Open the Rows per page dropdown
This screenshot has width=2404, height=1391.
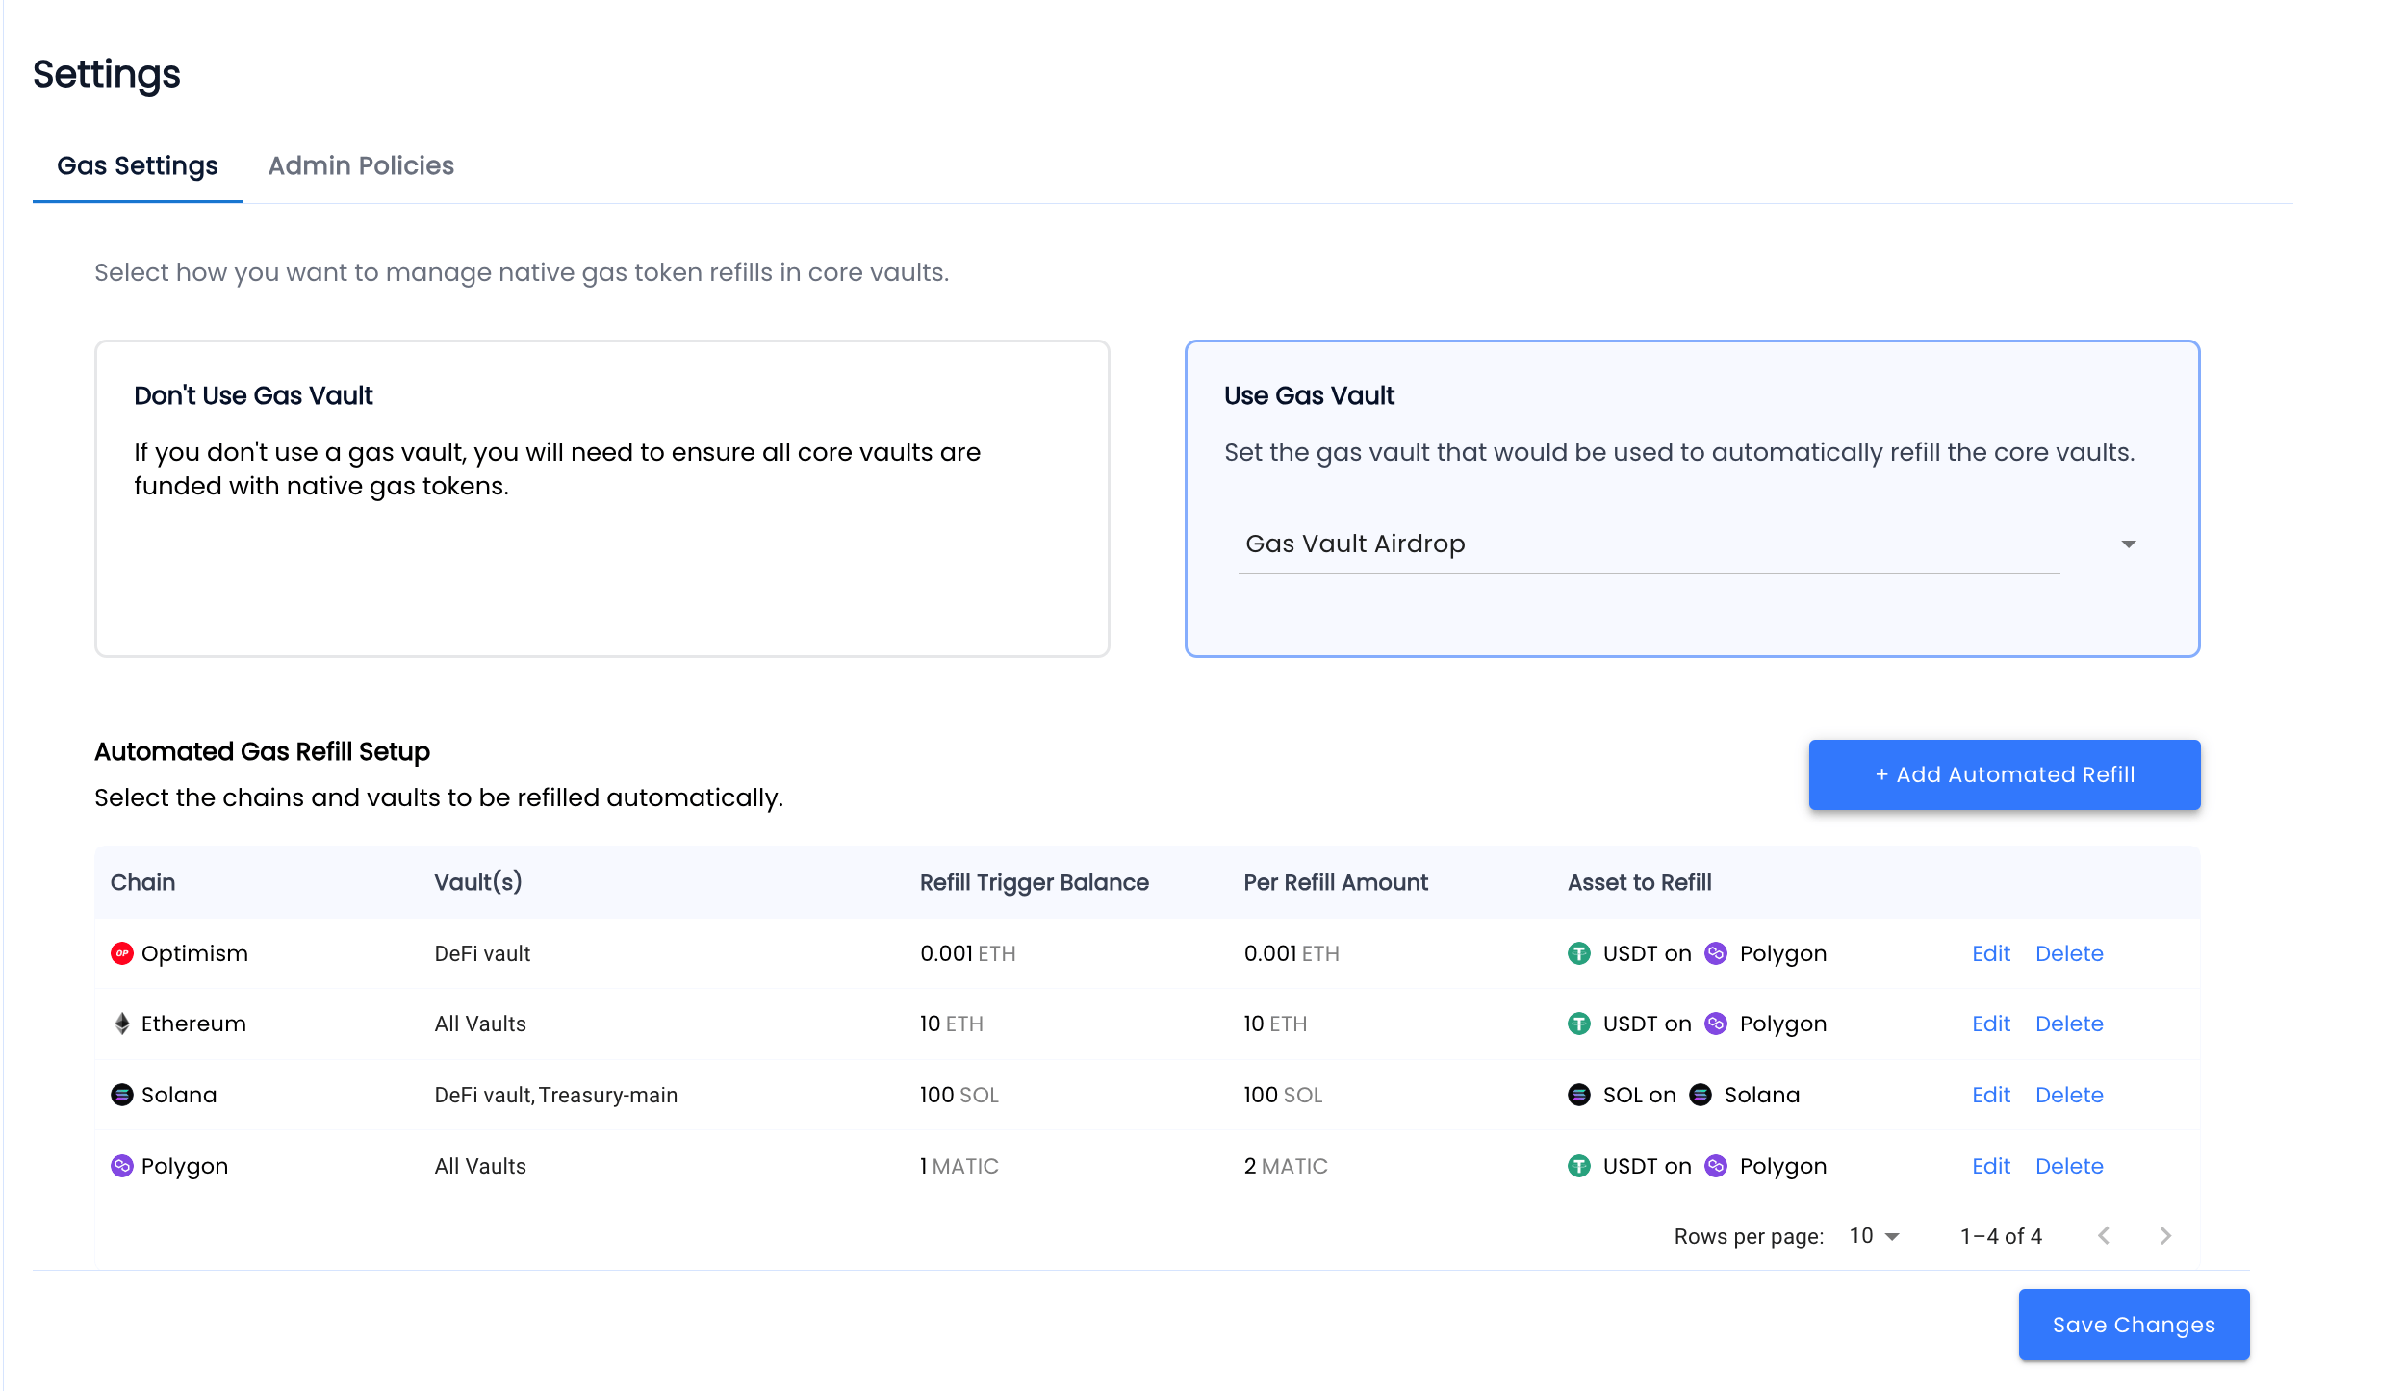point(1874,1236)
